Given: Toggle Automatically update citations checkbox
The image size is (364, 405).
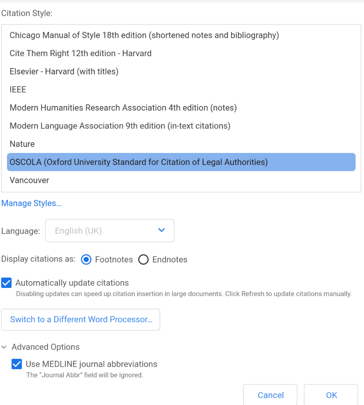Looking at the screenshot, I should [6, 283].
